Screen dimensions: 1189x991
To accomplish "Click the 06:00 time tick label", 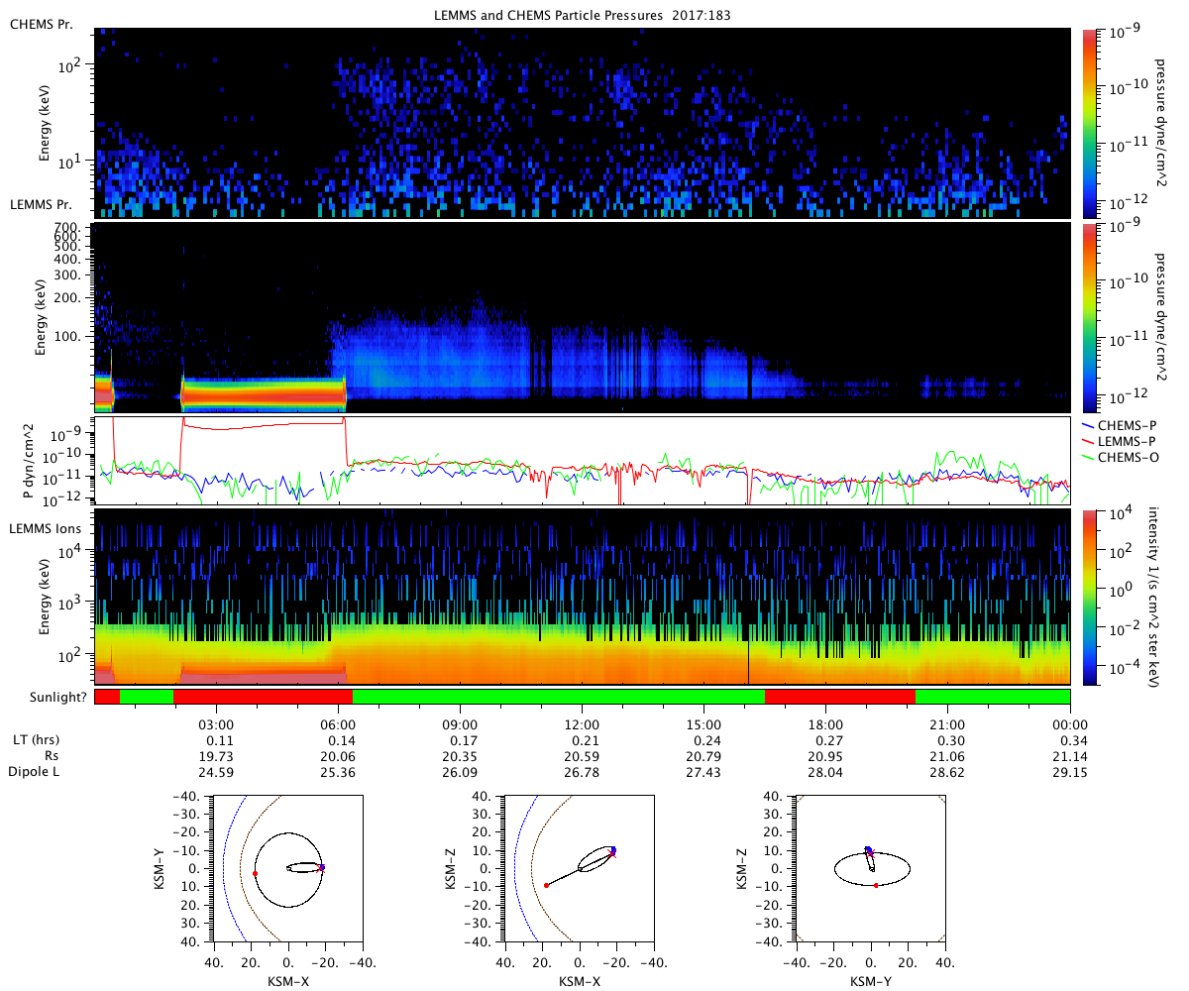I will (x=338, y=725).
